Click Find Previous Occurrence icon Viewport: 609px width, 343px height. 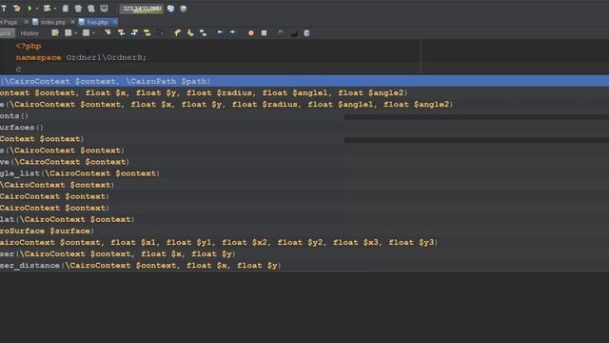(121, 33)
